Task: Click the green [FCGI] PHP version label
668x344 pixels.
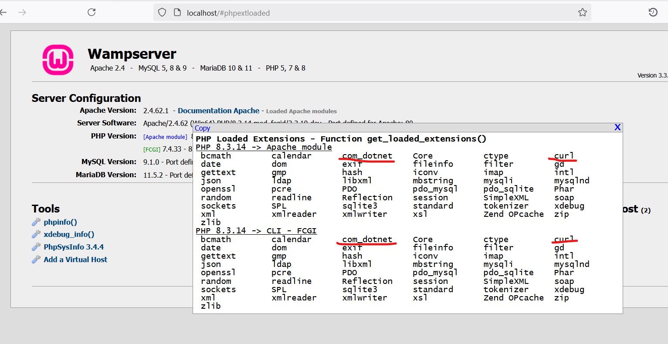Action: (152, 149)
